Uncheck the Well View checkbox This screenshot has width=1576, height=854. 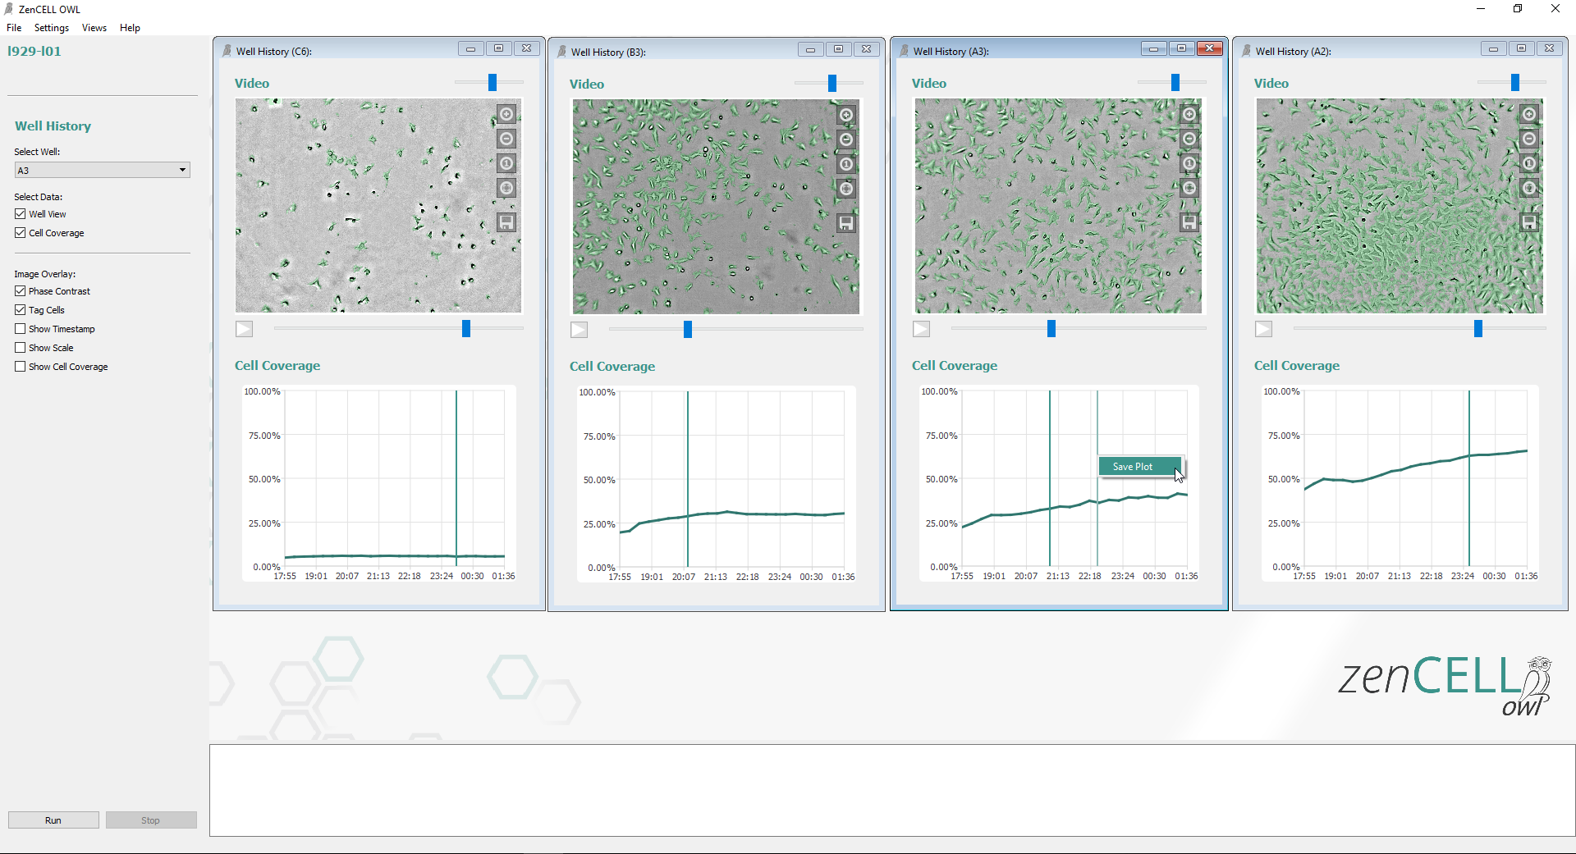click(x=21, y=214)
